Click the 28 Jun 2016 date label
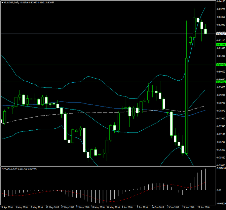This screenshot has width=226, height=210. pos(204,208)
